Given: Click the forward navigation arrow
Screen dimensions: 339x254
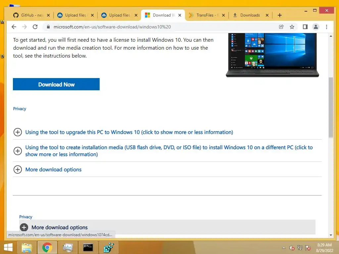Looking at the screenshot, I should tap(24, 27).
